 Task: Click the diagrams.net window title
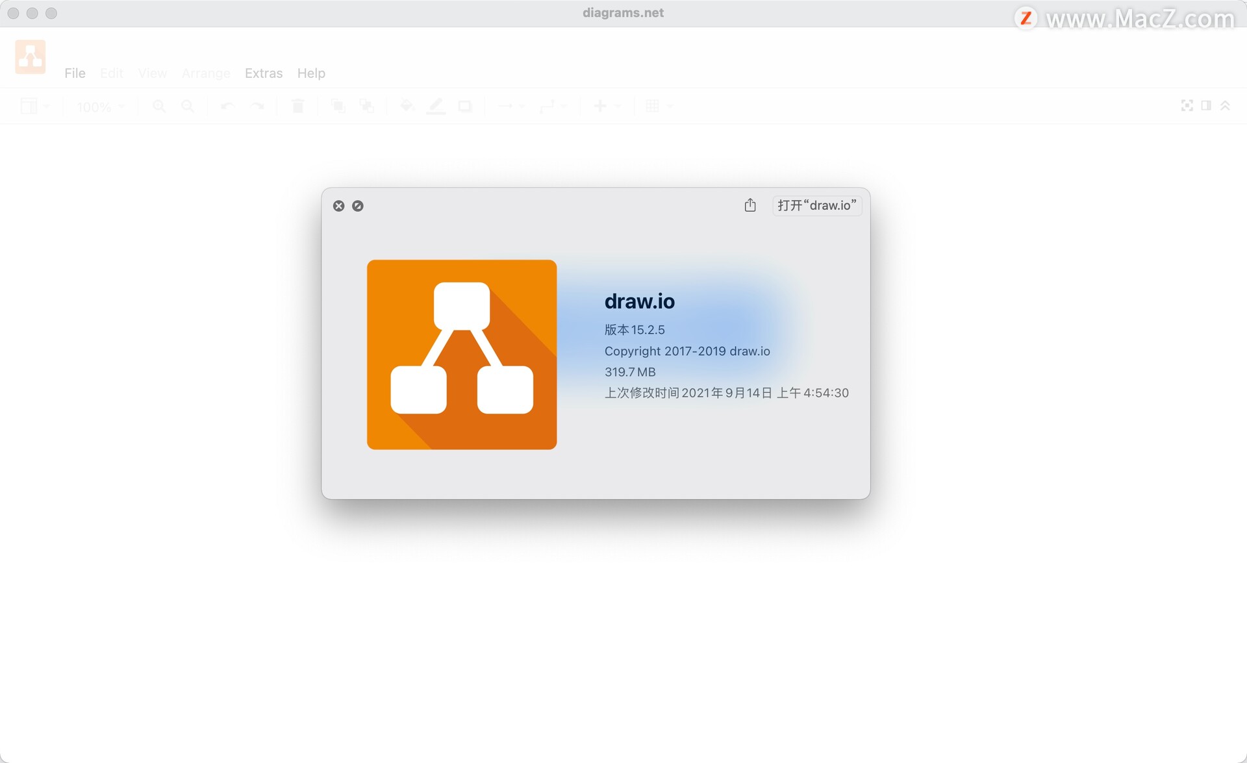[623, 13]
